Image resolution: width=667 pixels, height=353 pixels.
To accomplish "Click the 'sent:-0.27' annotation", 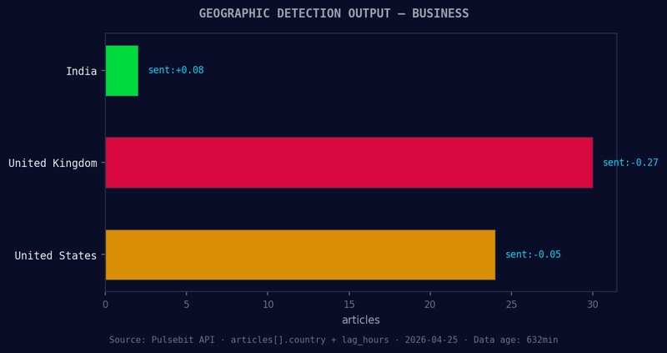I will (x=630, y=163).
